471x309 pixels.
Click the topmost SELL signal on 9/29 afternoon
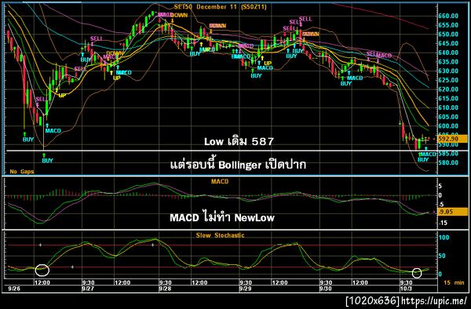pos(305,19)
